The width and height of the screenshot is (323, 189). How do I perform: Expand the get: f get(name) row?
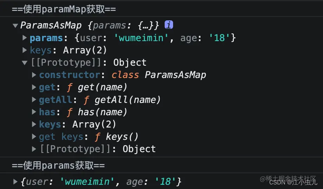click(x=34, y=87)
